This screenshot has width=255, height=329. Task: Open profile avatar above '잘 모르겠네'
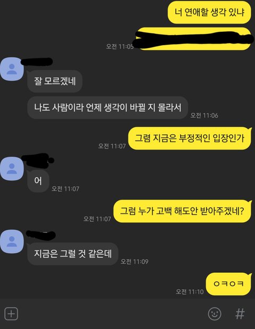(x=12, y=69)
